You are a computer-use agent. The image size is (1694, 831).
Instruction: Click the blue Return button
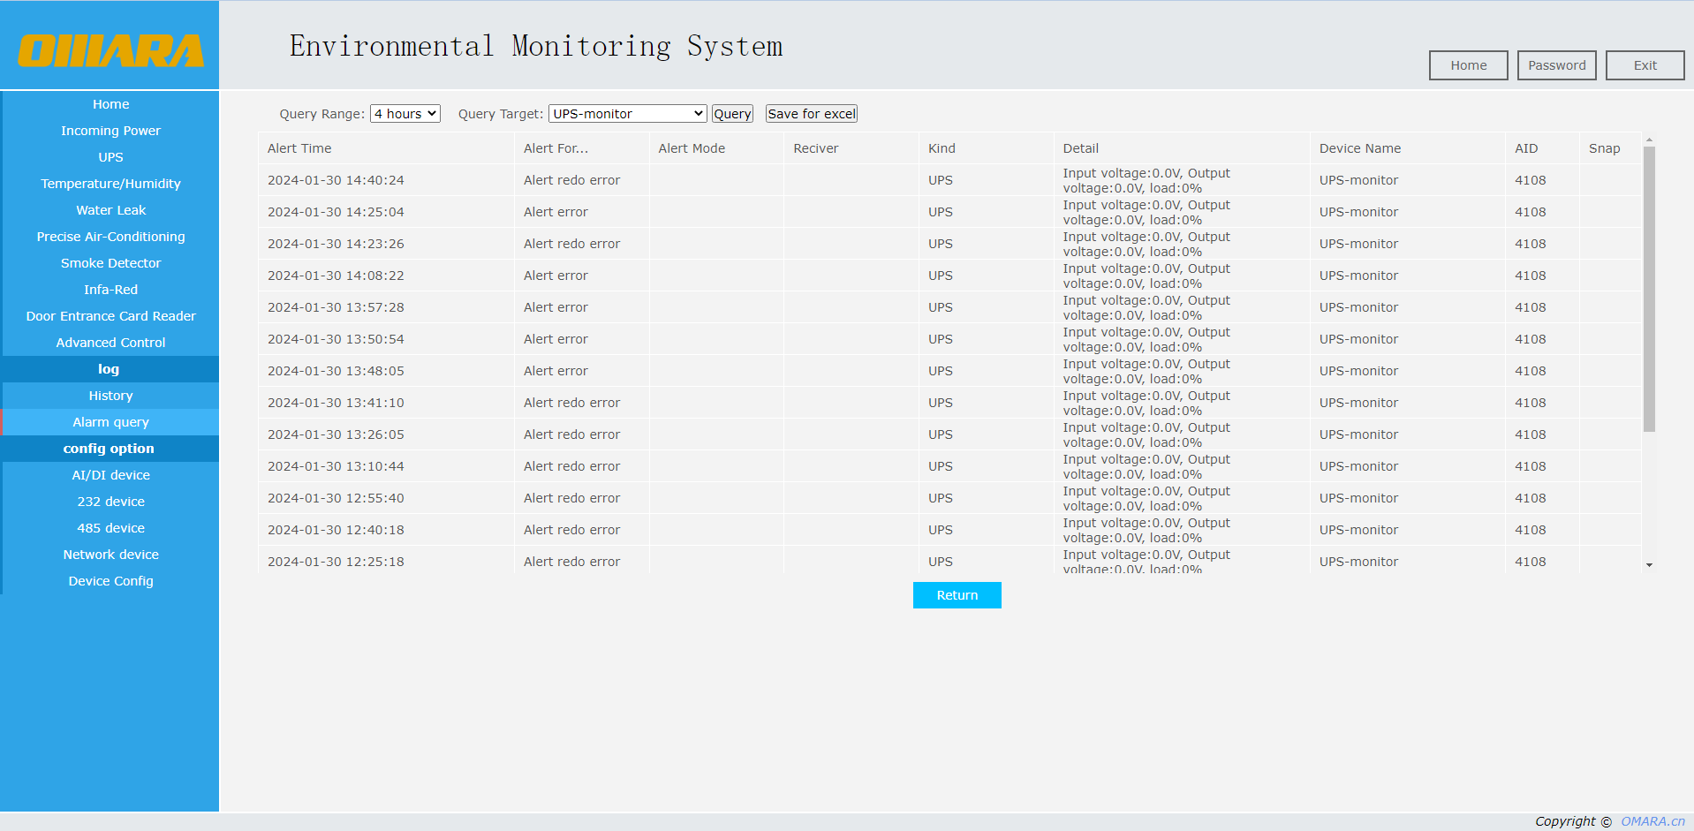pyautogui.click(x=957, y=595)
